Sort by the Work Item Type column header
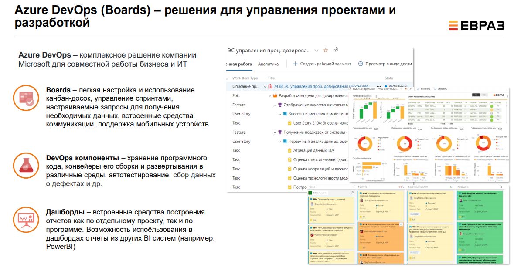The image size is (514, 268). coord(245,78)
